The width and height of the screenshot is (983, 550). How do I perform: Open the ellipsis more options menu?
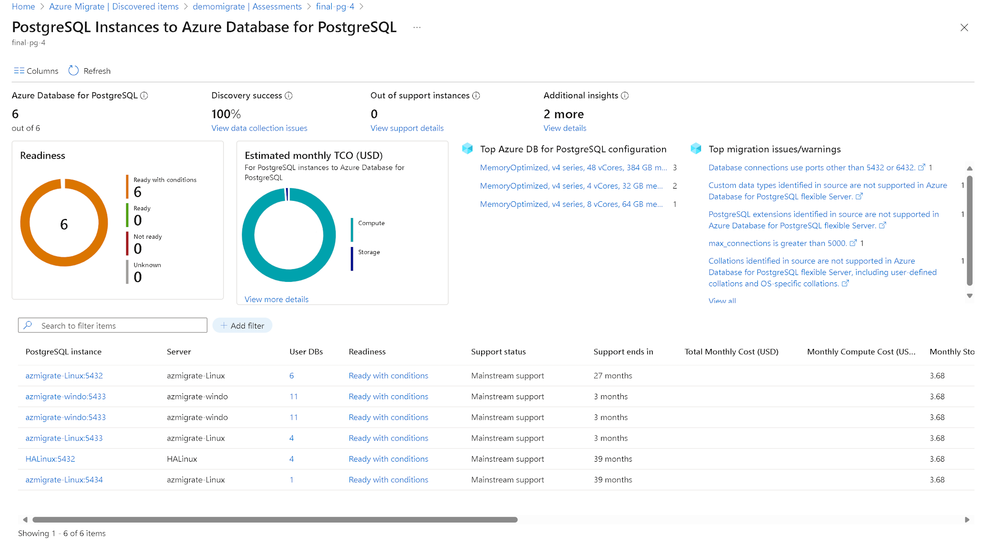pyautogui.click(x=417, y=27)
